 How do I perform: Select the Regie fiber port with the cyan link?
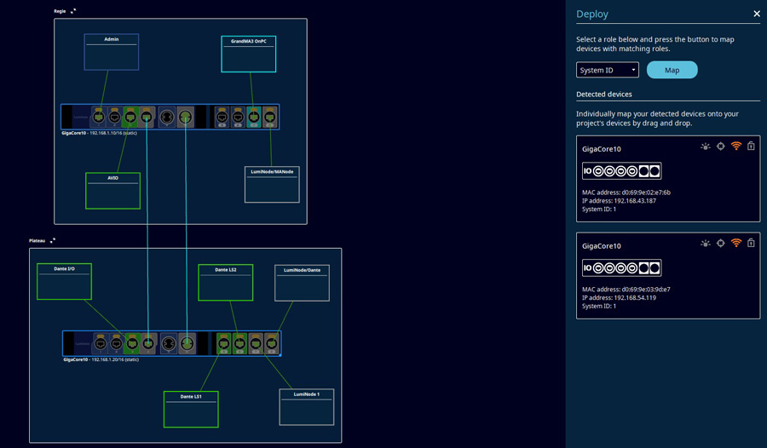pyautogui.click(x=186, y=118)
